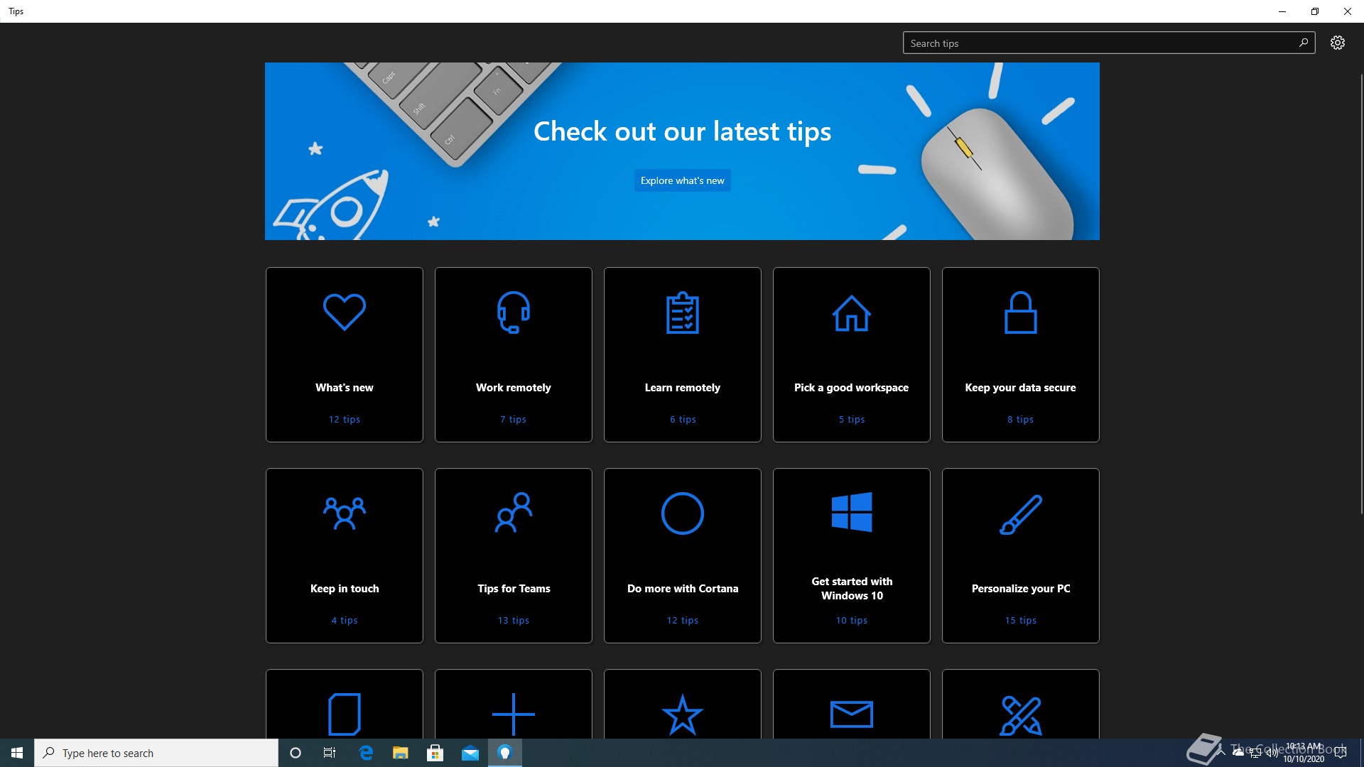Open the Learn remotely clipboard tile
Image resolution: width=1364 pixels, height=767 pixels.
point(682,354)
